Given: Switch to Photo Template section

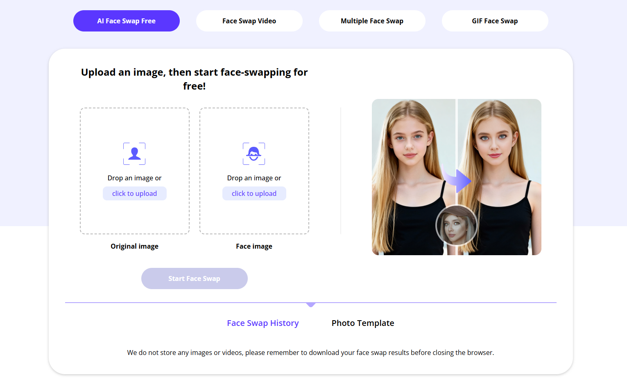Looking at the screenshot, I should point(362,323).
